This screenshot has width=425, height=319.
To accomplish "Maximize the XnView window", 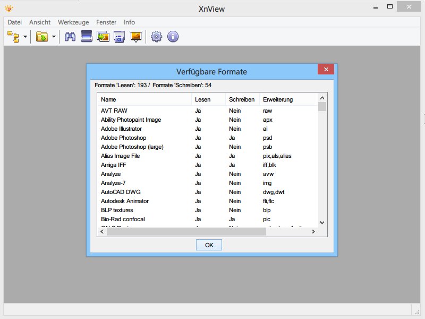I will [x=390, y=7].
